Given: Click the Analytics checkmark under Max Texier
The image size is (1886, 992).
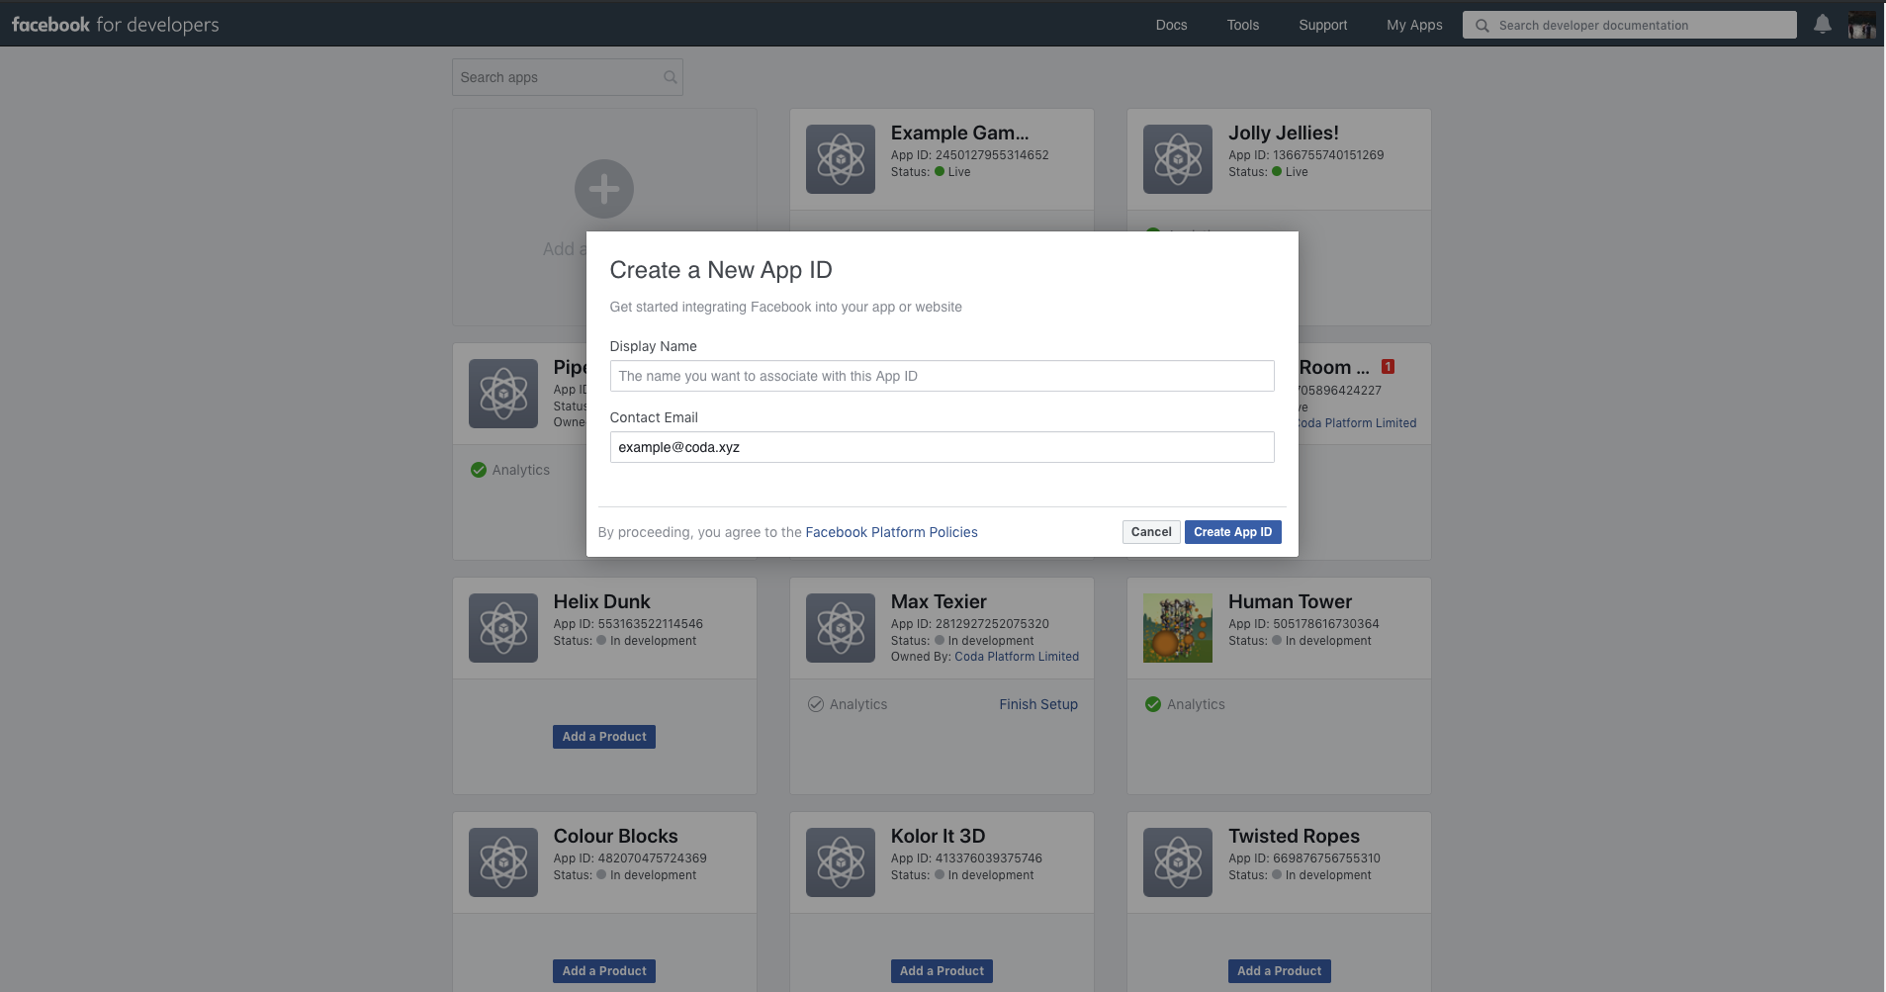Looking at the screenshot, I should [x=815, y=704].
